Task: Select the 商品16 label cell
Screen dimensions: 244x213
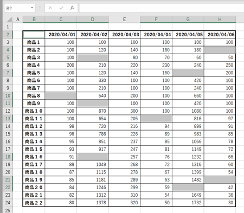Action: click(34, 157)
